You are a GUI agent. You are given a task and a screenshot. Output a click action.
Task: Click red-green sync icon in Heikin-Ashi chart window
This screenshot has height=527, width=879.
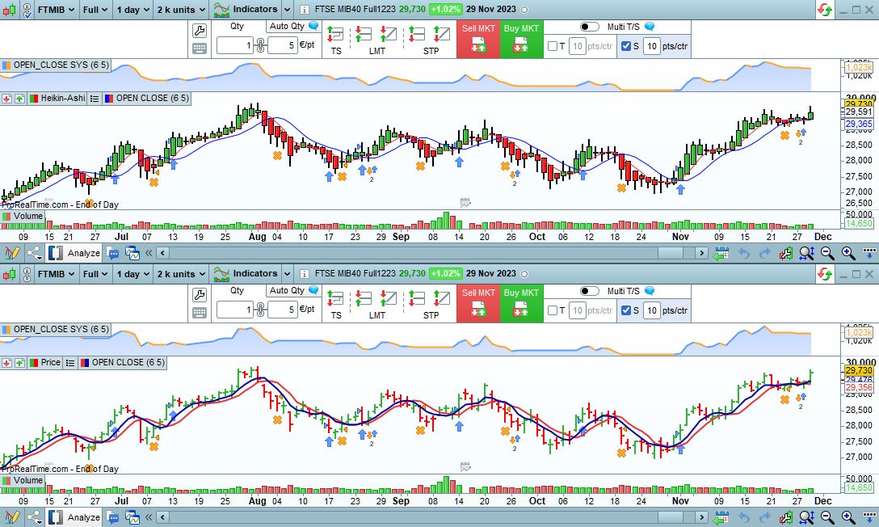coord(824,10)
